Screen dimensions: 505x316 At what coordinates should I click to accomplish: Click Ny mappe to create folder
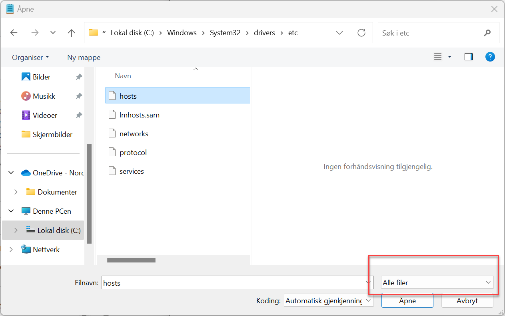[x=84, y=58]
